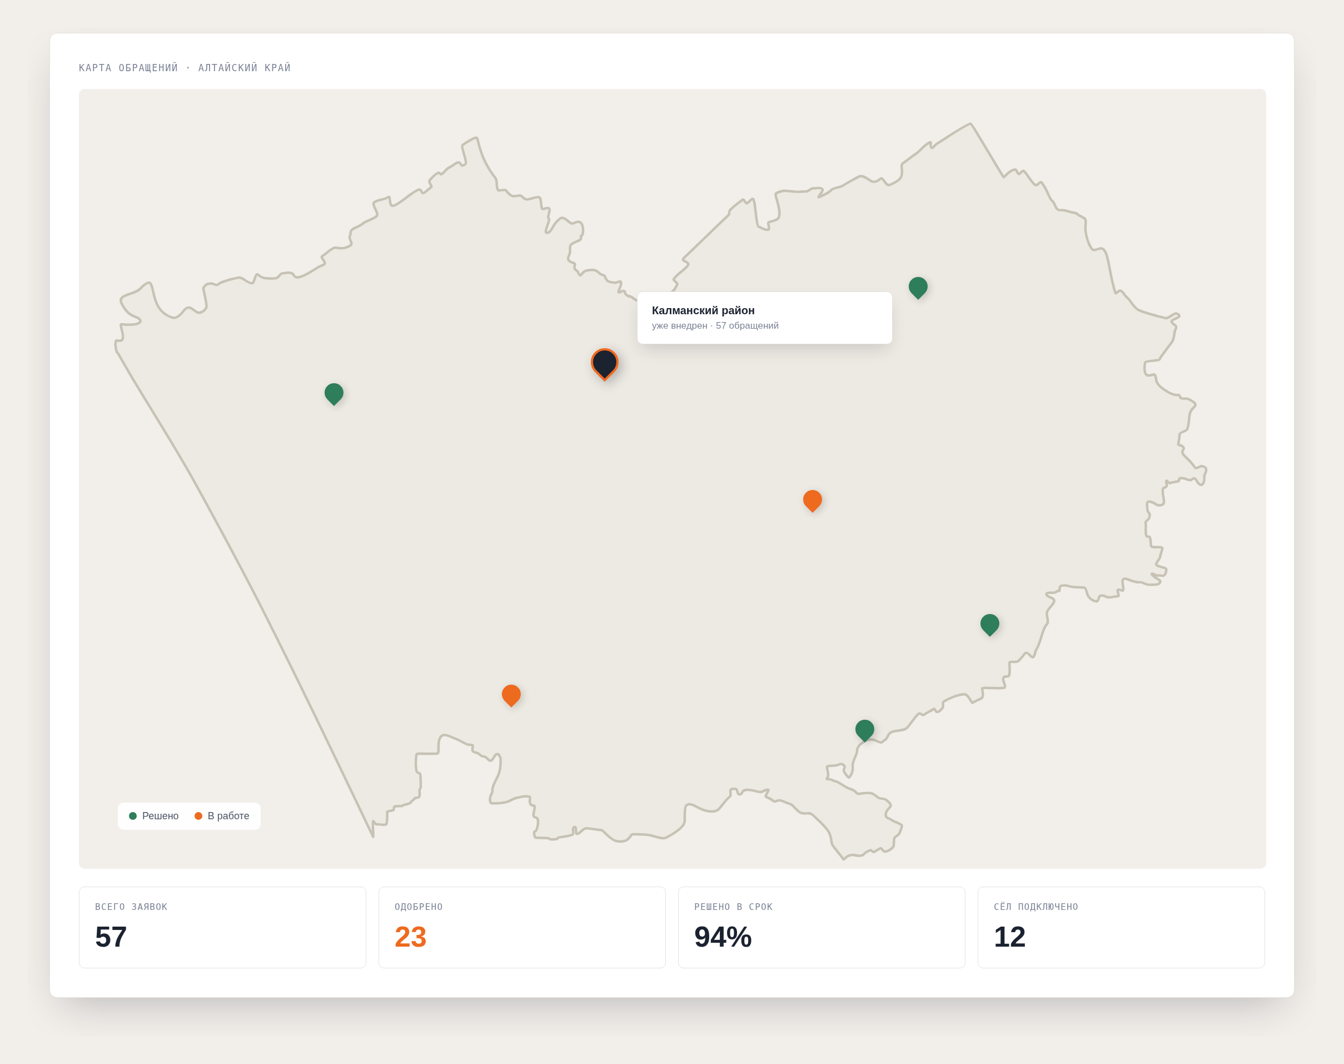This screenshot has height=1064, width=1344.
Task: Click the В работе legend label
Action: (x=228, y=816)
